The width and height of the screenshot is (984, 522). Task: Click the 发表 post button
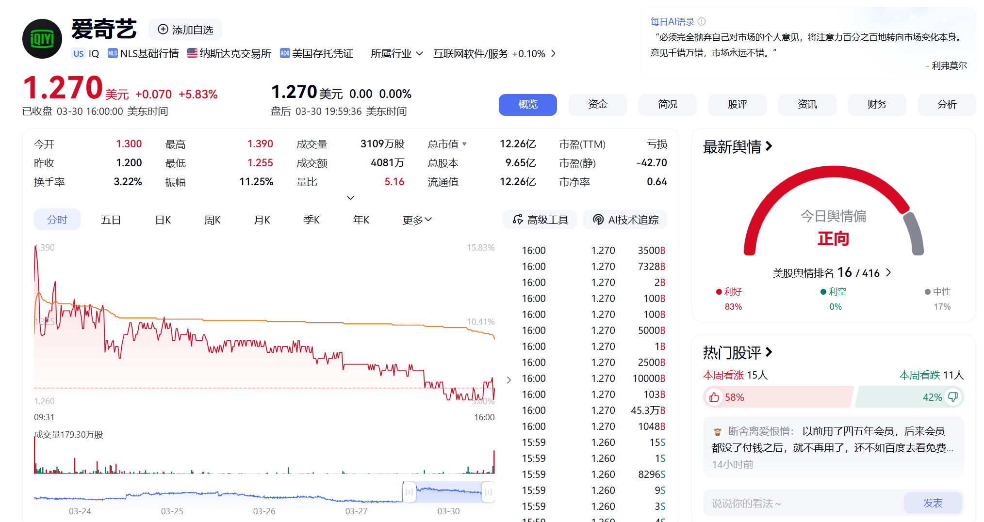(x=933, y=503)
